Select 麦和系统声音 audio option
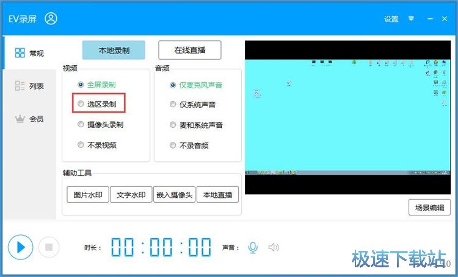 (196, 125)
